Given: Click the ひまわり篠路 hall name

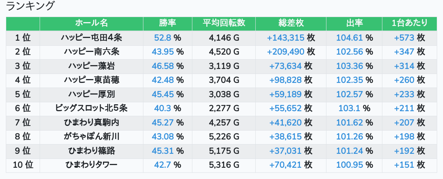Looking at the screenshot, I should coord(91,151).
